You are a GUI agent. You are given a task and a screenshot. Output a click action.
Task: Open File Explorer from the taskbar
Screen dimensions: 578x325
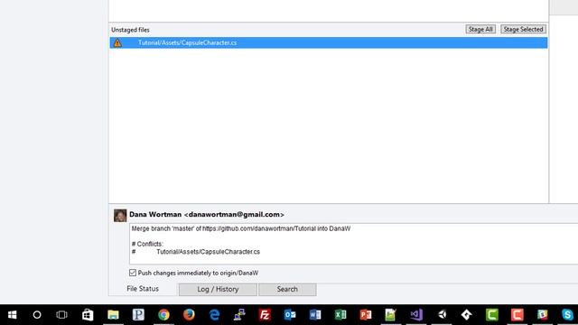click(x=113, y=315)
